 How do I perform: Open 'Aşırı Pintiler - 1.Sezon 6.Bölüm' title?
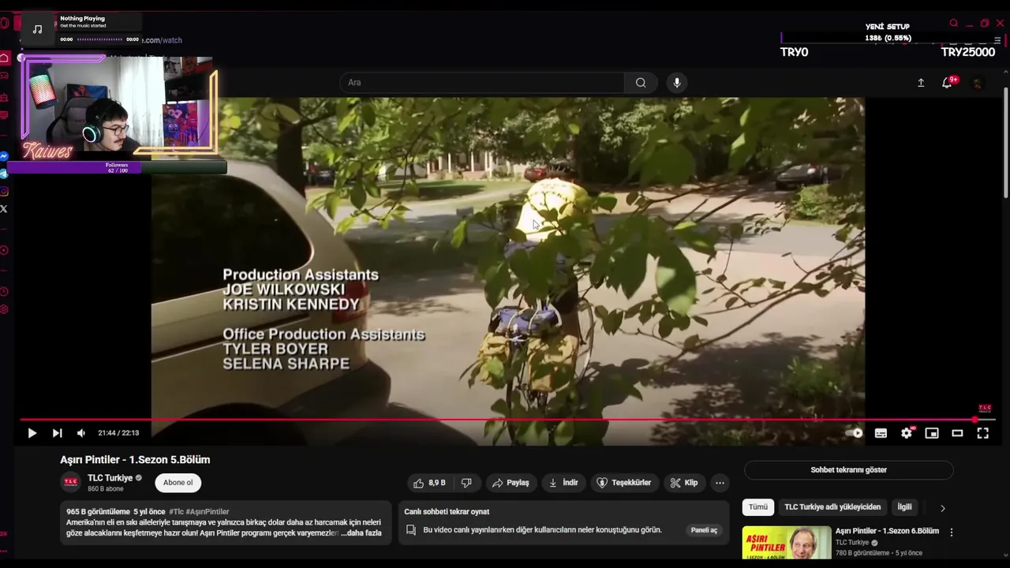click(887, 531)
